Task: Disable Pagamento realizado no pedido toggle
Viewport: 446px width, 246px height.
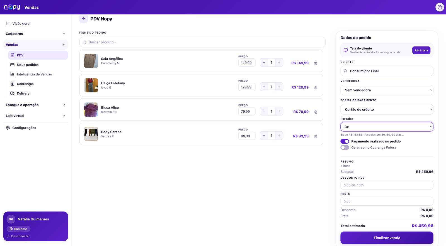Action: [x=345, y=141]
